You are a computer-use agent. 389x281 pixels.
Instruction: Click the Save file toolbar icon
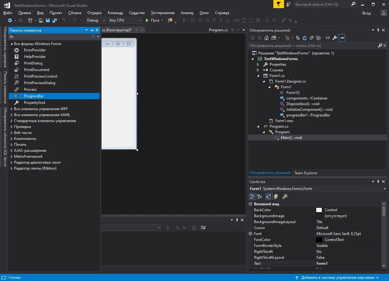click(48, 20)
